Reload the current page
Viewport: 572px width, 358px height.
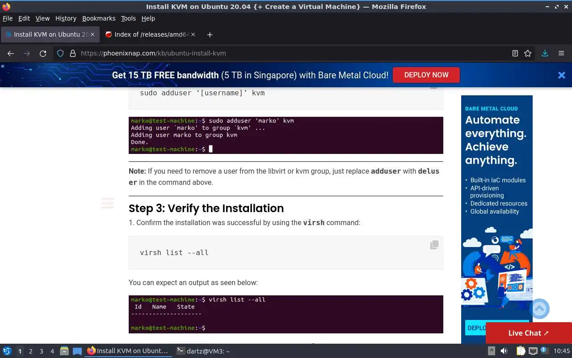point(43,53)
